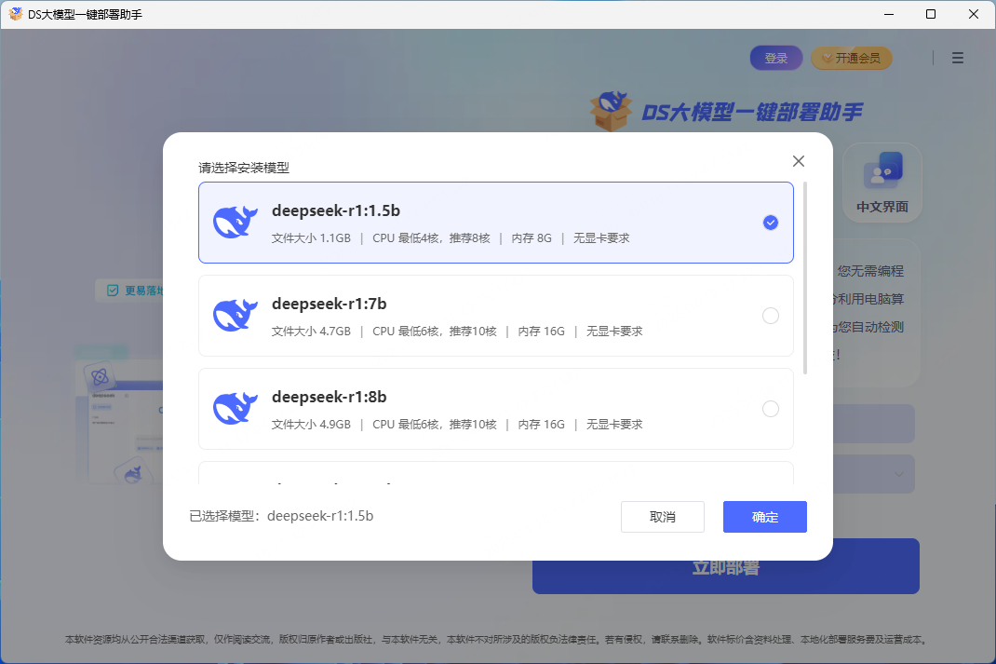Click the 登录 login button
The image size is (996, 664).
point(776,58)
